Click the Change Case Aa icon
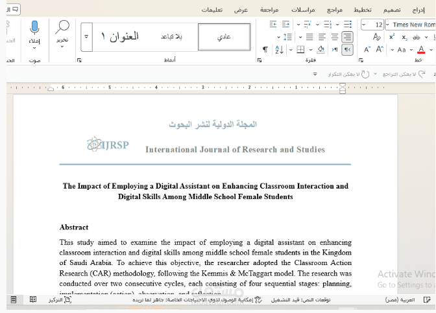Image resolution: width=436 pixels, height=313 pixels. click(401, 50)
